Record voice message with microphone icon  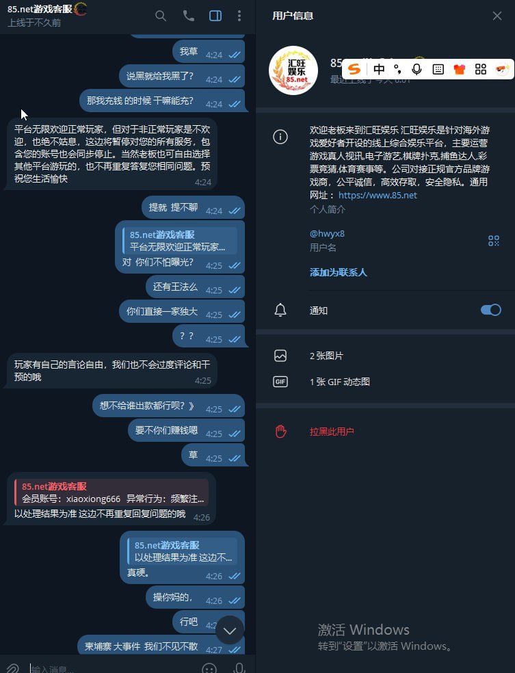point(239,668)
